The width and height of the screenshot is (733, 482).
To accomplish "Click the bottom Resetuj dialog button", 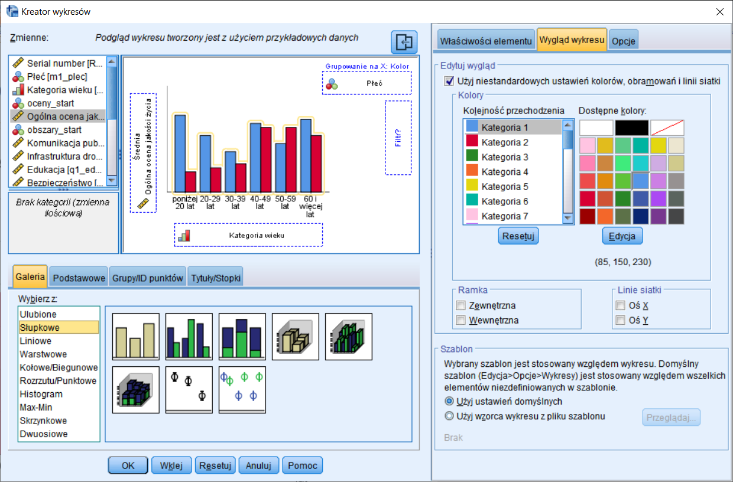I will pyautogui.click(x=216, y=465).
